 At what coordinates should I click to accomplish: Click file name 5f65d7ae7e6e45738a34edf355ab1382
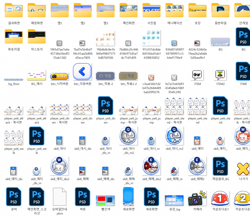60,54
